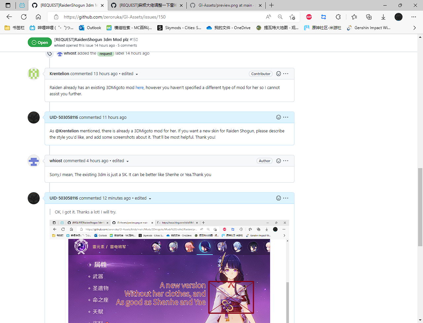Open the Edge Collections icon
Viewport: 423px width, 323px height.
(x=368, y=17)
